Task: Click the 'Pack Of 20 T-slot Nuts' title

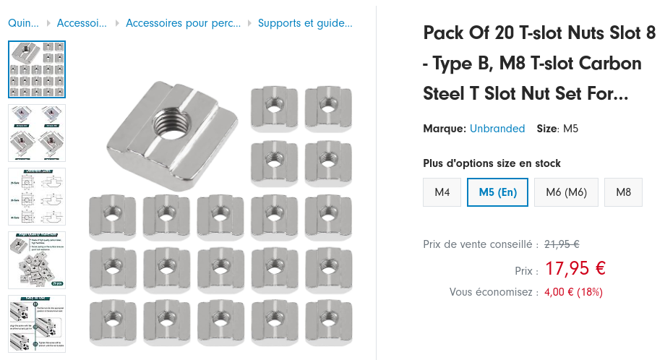Action: [539, 64]
